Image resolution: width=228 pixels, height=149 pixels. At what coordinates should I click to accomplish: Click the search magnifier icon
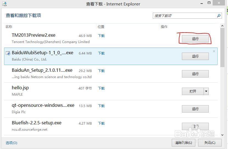pos(219,16)
